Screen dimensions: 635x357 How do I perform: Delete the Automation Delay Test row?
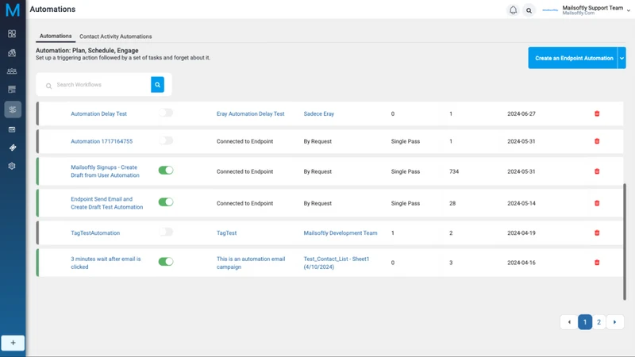597,113
